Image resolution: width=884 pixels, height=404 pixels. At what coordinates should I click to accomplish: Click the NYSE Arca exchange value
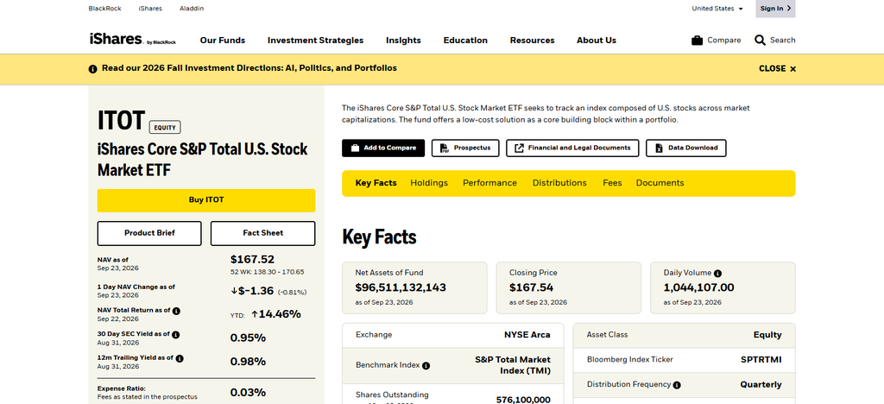[x=527, y=335]
